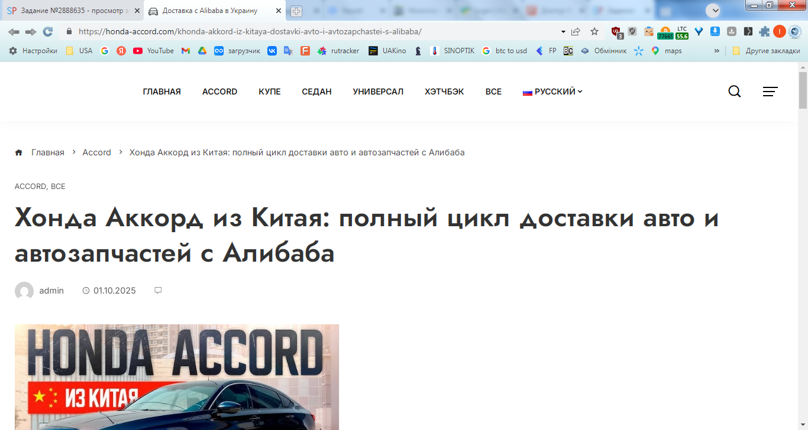Open the UAKino bookmark
The width and height of the screenshot is (808, 430).
coord(387,51)
